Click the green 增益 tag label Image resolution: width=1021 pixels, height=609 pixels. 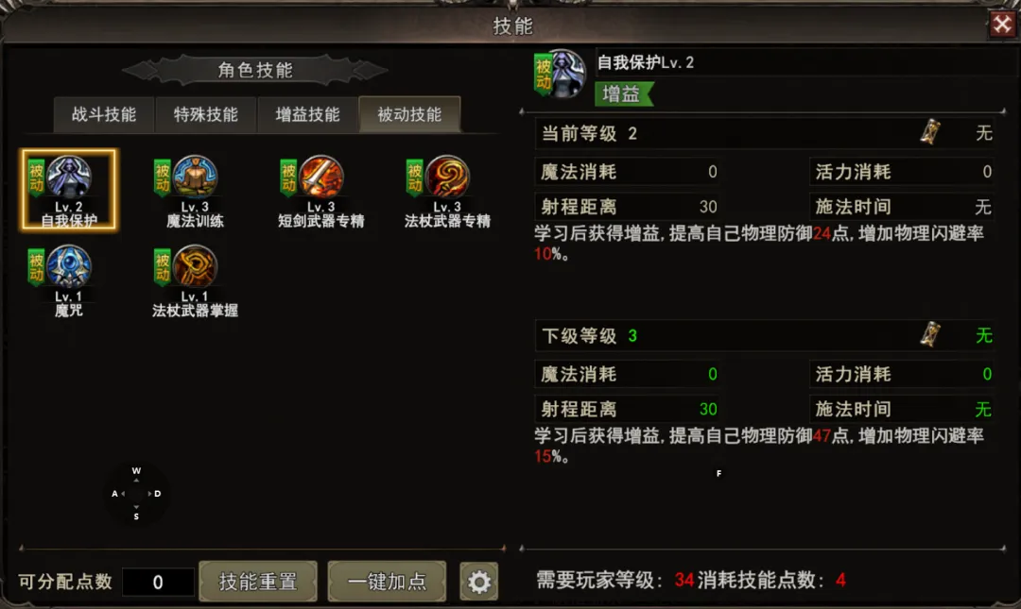(624, 94)
